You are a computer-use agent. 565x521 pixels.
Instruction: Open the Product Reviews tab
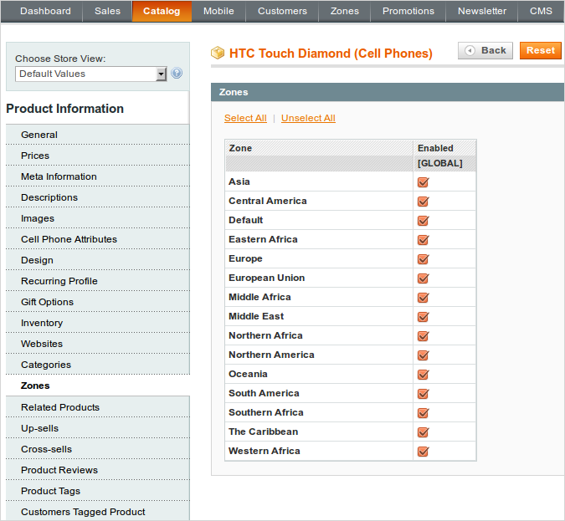[98, 470]
